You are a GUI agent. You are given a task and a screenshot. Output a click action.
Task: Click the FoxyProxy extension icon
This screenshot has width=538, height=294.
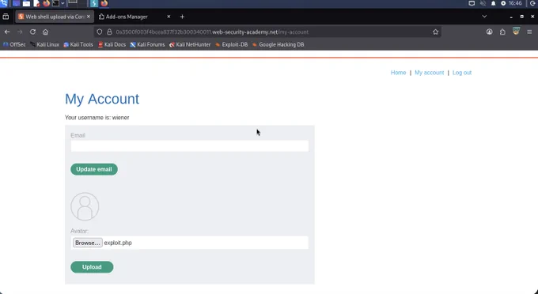pyautogui.click(x=516, y=32)
